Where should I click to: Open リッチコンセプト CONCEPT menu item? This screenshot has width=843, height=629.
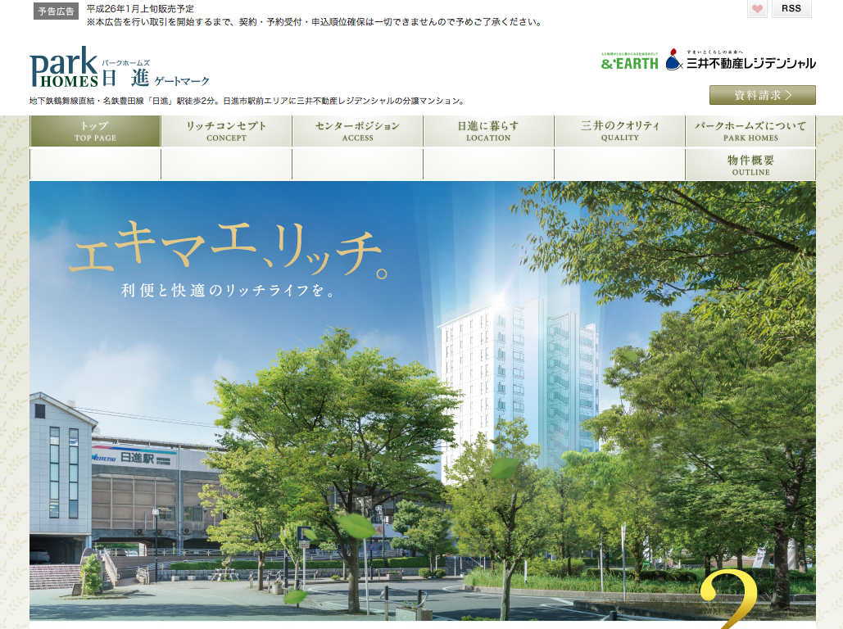[x=226, y=131]
